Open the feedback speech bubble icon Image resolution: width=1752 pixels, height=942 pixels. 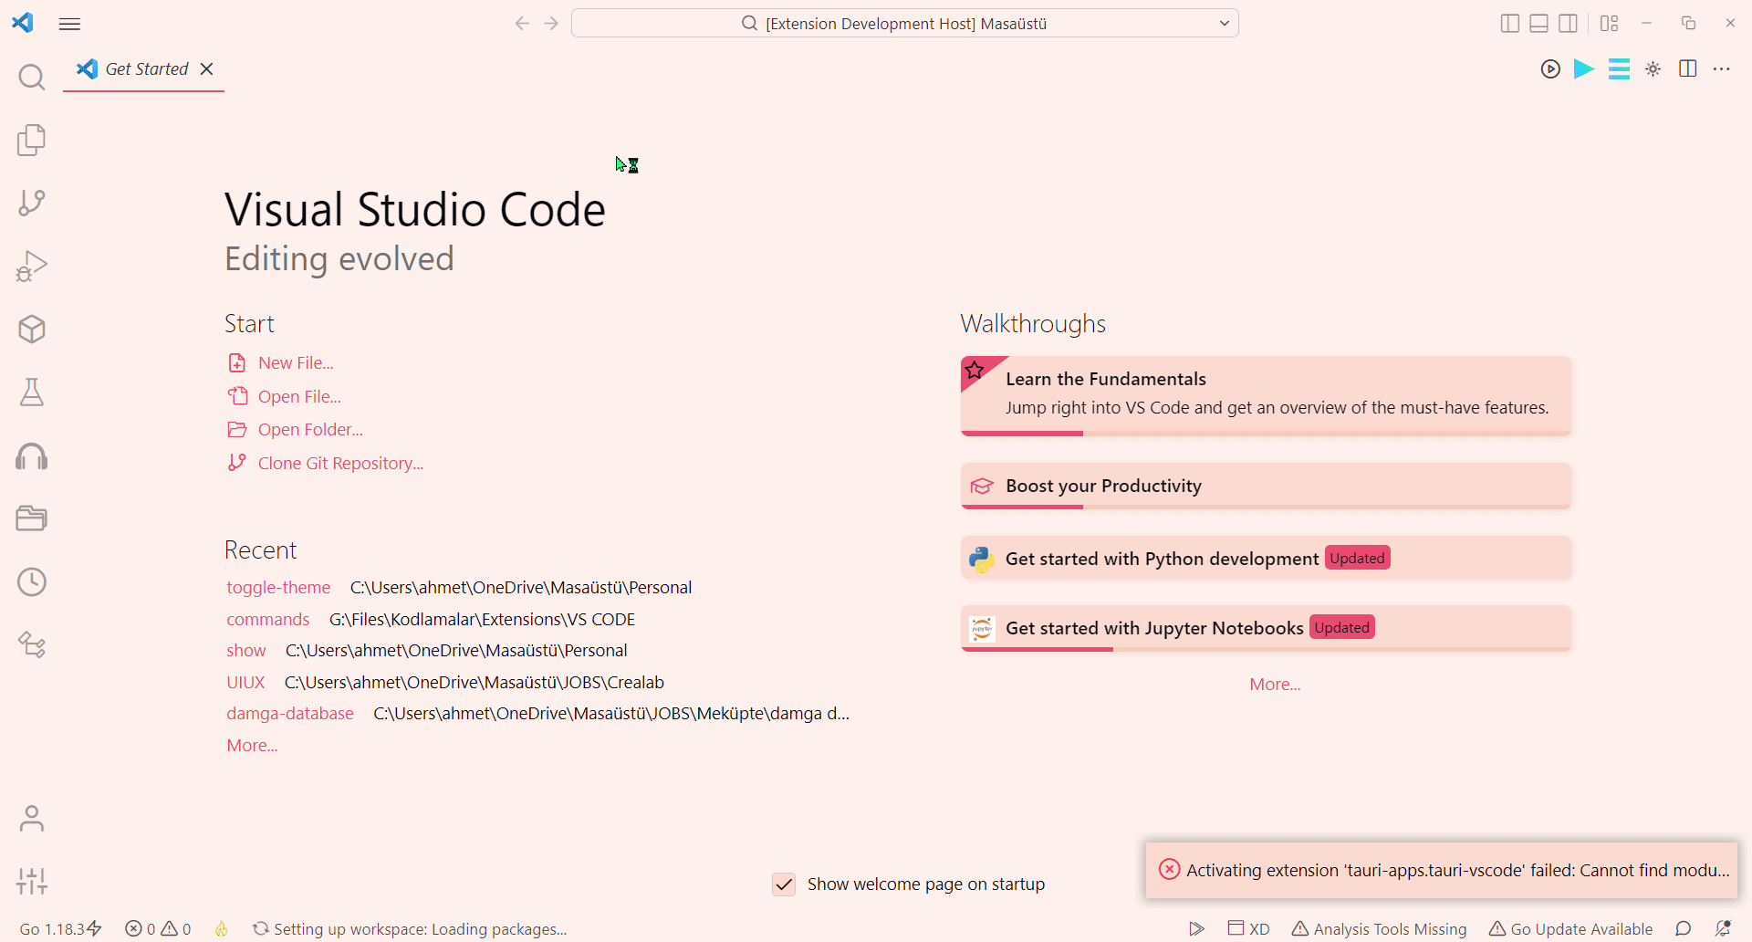(1684, 929)
